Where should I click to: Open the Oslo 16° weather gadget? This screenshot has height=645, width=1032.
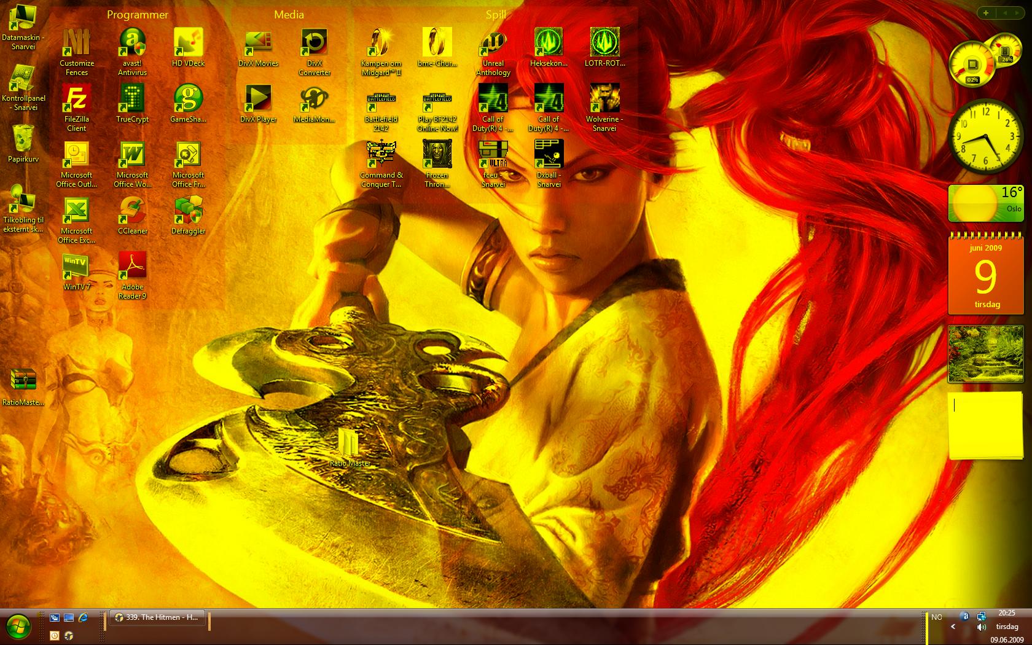(x=985, y=203)
